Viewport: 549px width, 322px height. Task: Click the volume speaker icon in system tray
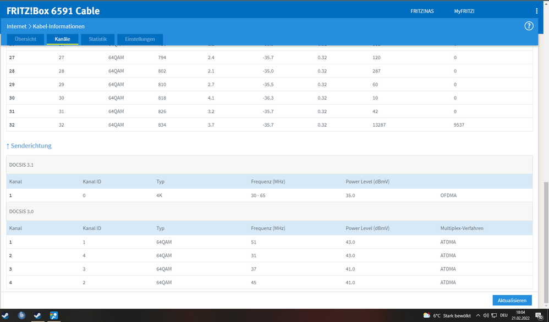pos(486,315)
